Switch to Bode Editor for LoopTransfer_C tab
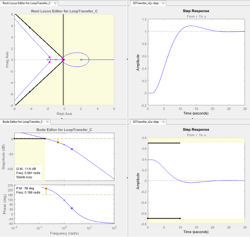The image size is (250, 237). click(23, 122)
